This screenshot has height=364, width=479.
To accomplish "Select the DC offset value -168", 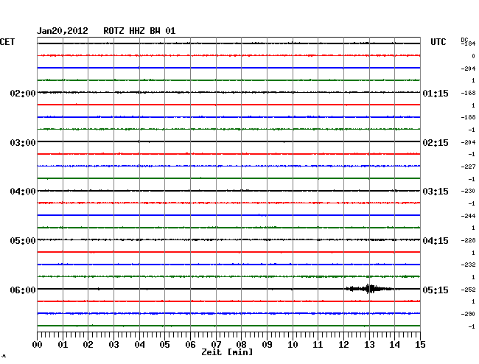I will tap(468, 93).
